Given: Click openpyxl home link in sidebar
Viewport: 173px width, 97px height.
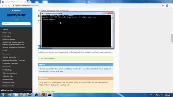Looking at the screenshot, I should (16, 11).
